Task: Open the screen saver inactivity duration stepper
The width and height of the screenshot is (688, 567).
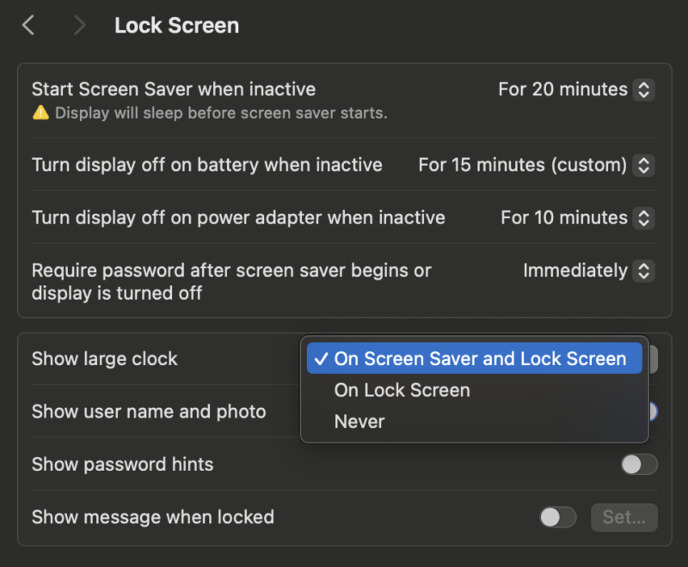Action: pyautogui.click(x=644, y=89)
